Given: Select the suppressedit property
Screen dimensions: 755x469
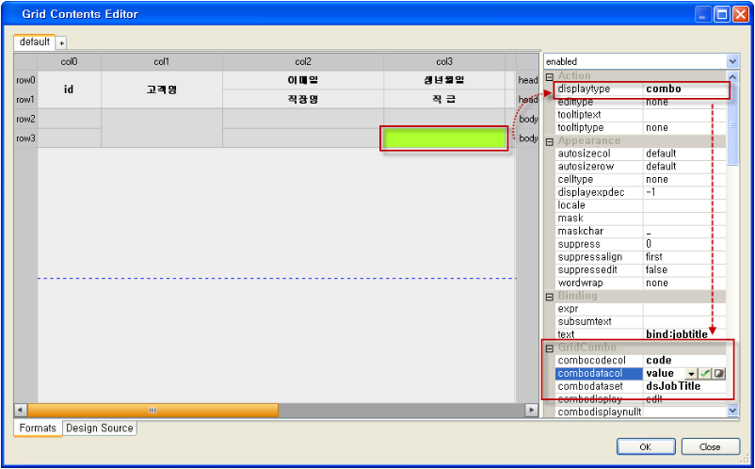Looking at the screenshot, I should click(x=640, y=270).
